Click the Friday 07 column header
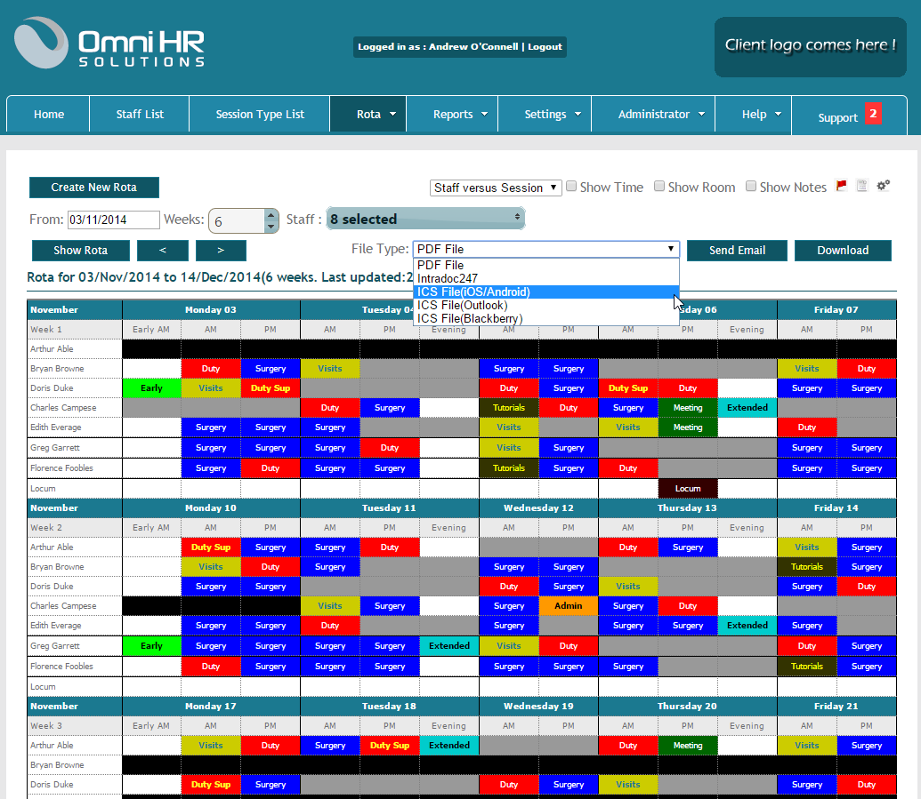The image size is (921, 799). point(836,309)
